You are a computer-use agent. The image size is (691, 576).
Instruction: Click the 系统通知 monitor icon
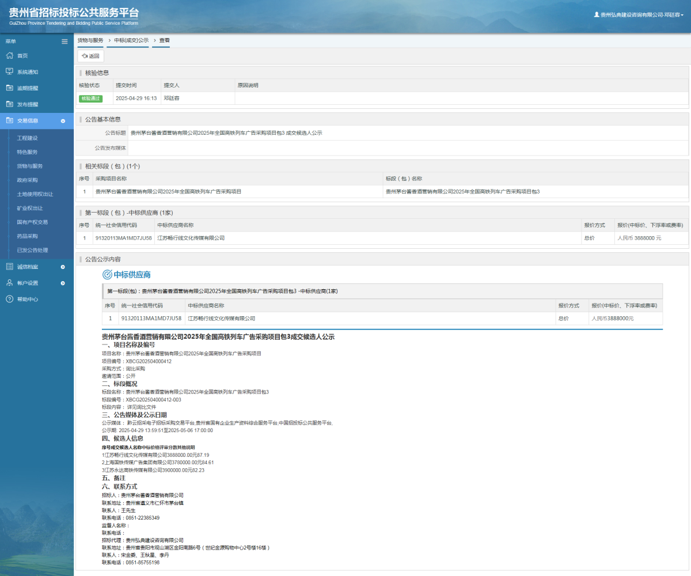[x=9, y=71]
